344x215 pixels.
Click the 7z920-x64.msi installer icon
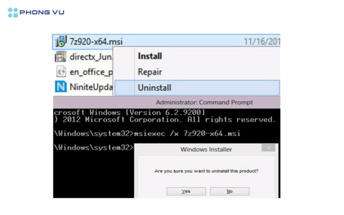point(61,41)
